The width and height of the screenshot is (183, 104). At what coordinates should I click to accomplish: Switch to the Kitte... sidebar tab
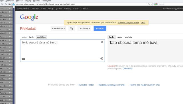click(x=4, y=44)
